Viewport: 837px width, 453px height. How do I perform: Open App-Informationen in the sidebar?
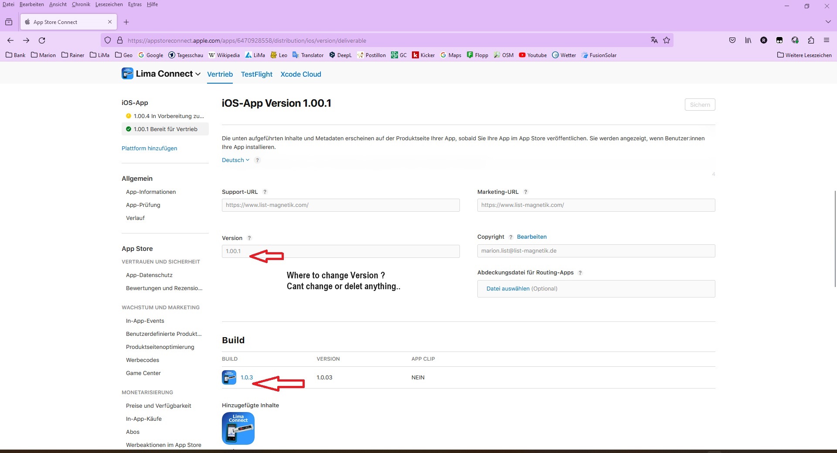[151, 192]
